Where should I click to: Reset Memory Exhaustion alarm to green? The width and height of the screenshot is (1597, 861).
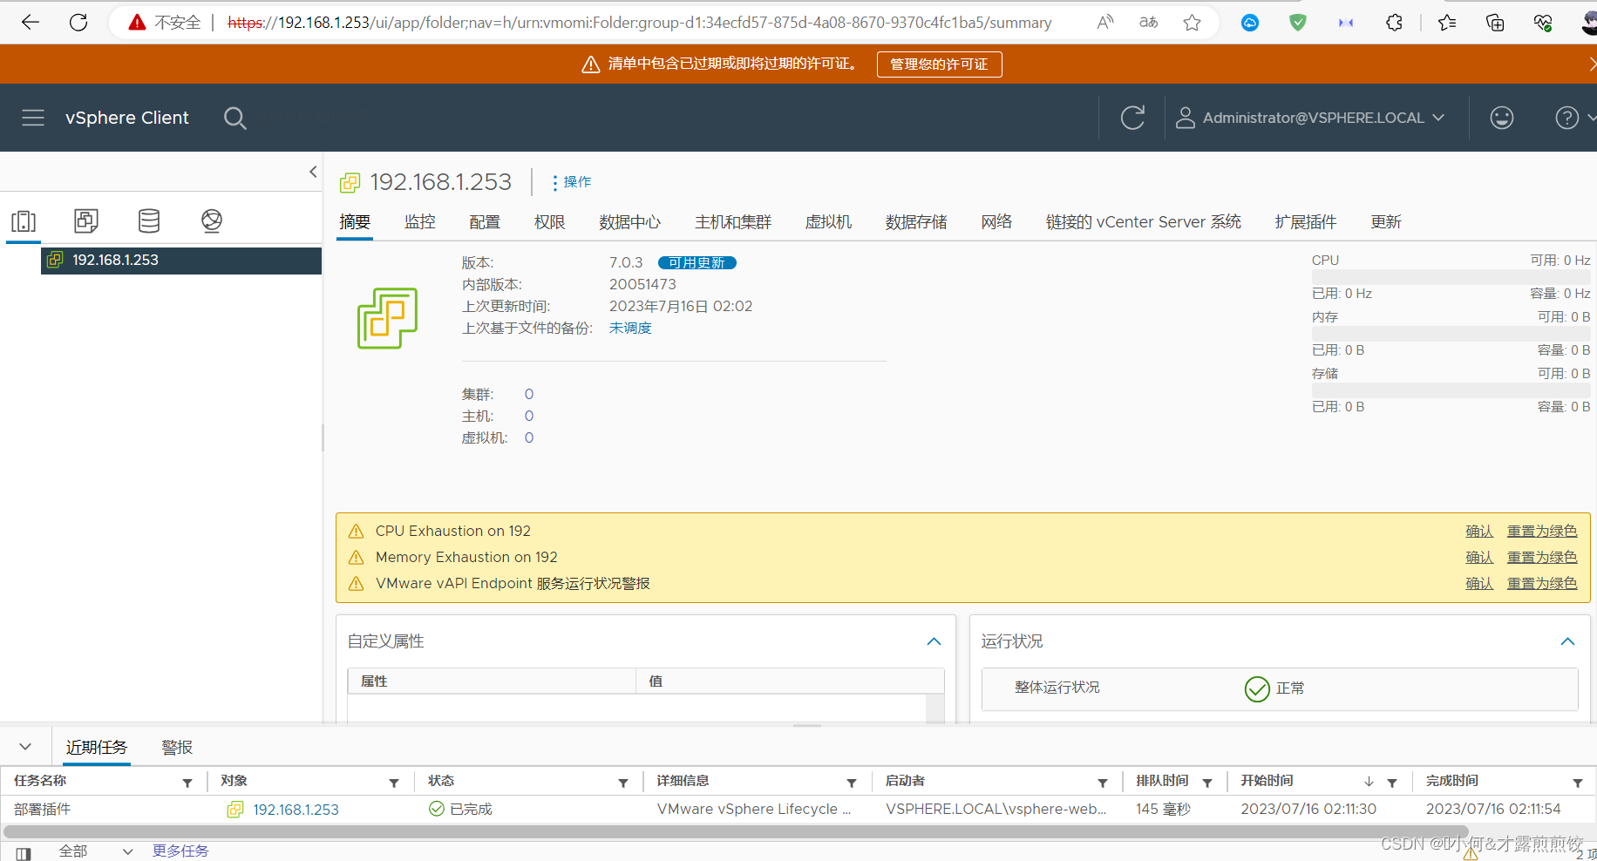click(1542, 558)
